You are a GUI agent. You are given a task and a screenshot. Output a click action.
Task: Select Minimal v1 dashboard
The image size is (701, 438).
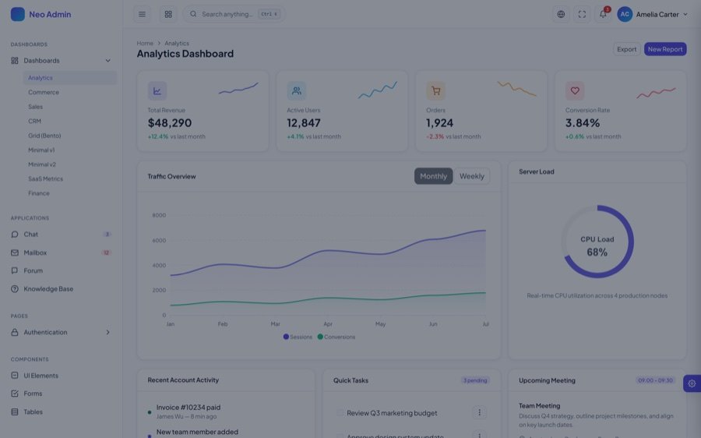70,150
